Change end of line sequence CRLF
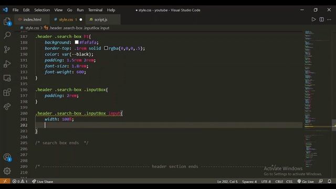The height and width of the screenshot is (189, 336). point(279,182)
